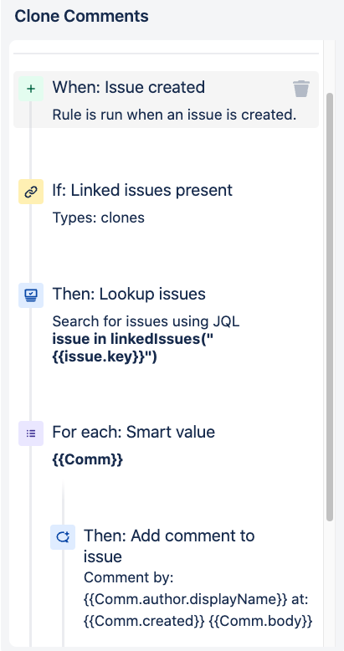Select the If: Linked issues present condition
344x651 pixels.
pos(142,190)
